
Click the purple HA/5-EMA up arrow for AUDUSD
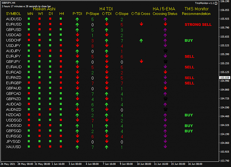[x=165, y=19]
